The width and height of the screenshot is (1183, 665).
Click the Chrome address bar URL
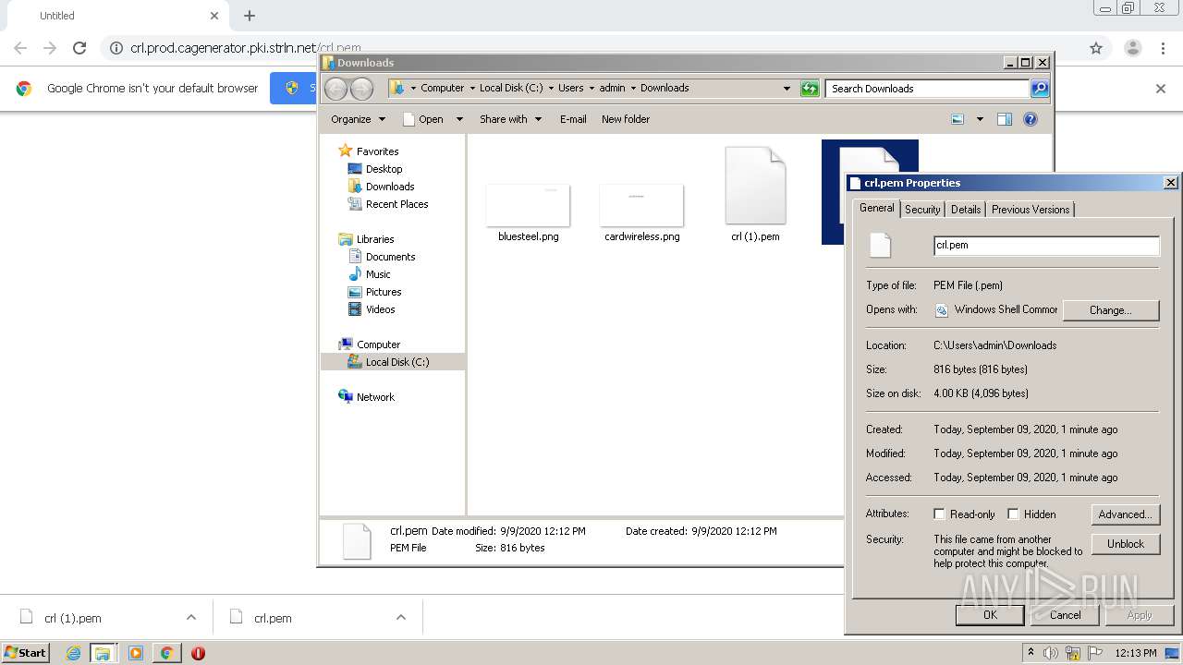click(246, 48)
